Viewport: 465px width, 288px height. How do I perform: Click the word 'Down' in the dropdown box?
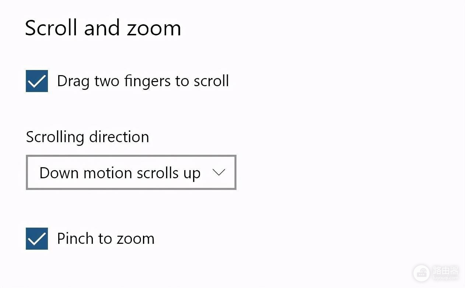click(59, 173)
